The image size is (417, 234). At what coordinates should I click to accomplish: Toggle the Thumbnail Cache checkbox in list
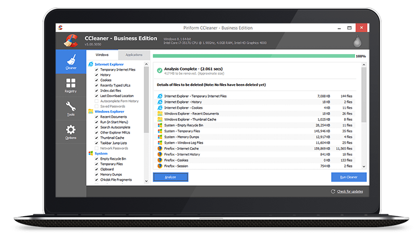96,138
